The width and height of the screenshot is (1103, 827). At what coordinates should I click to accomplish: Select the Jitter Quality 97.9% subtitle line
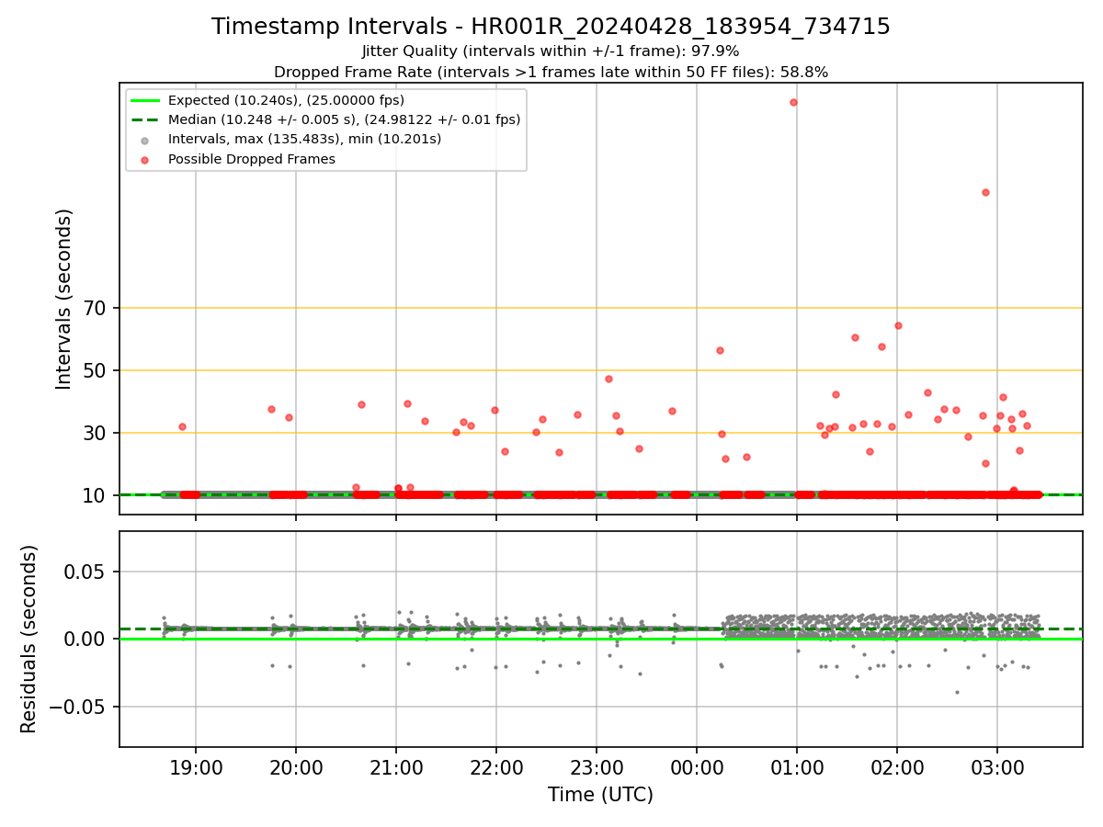click(x=551, y=51)
